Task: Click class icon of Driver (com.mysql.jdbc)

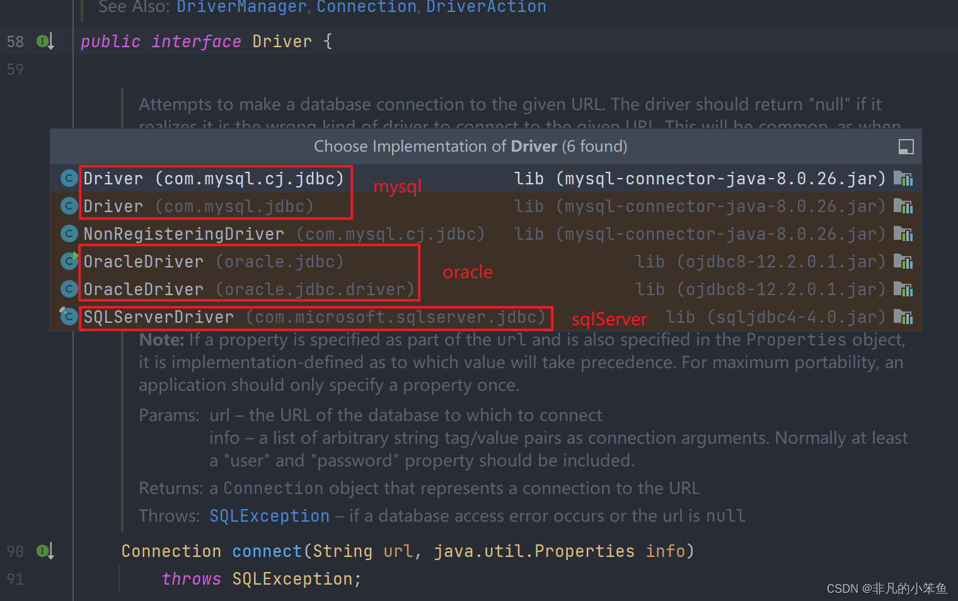Action: (x=69, y=206)
